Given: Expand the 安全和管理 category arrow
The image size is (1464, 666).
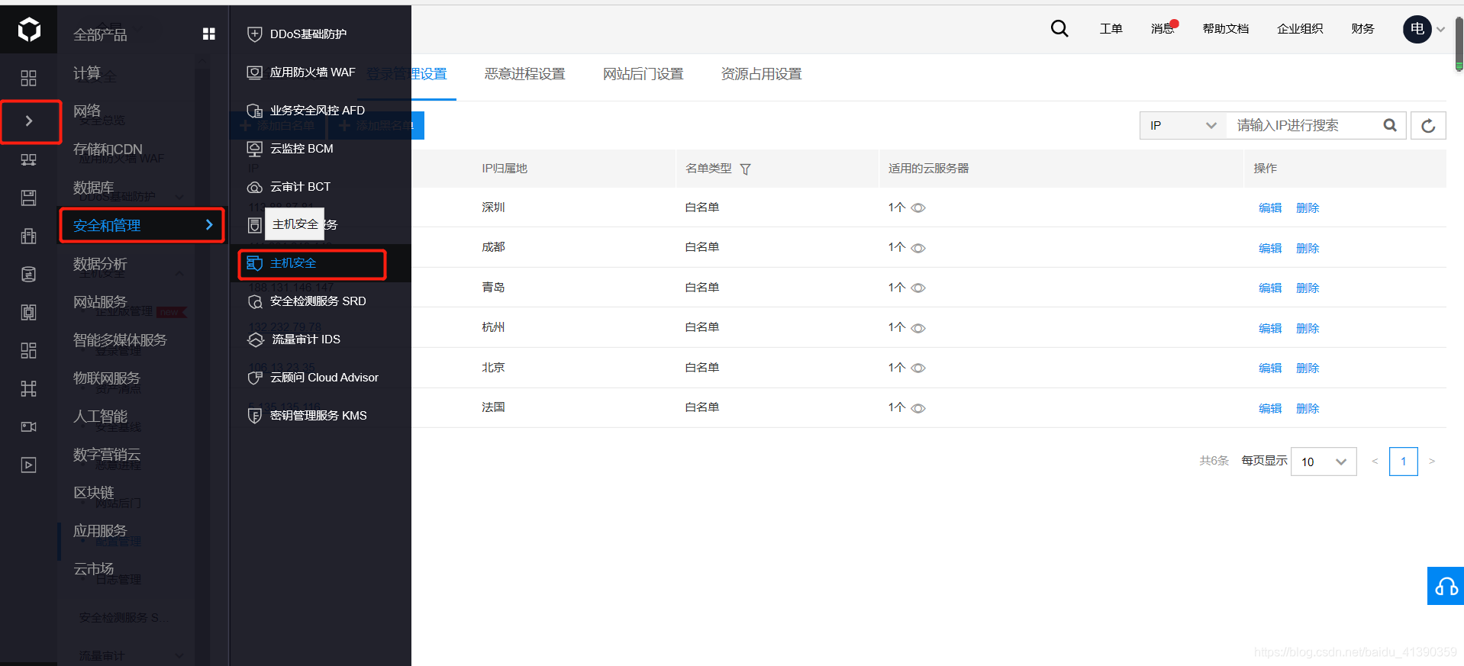Looking at the screenshot, I should coord(209,224).
